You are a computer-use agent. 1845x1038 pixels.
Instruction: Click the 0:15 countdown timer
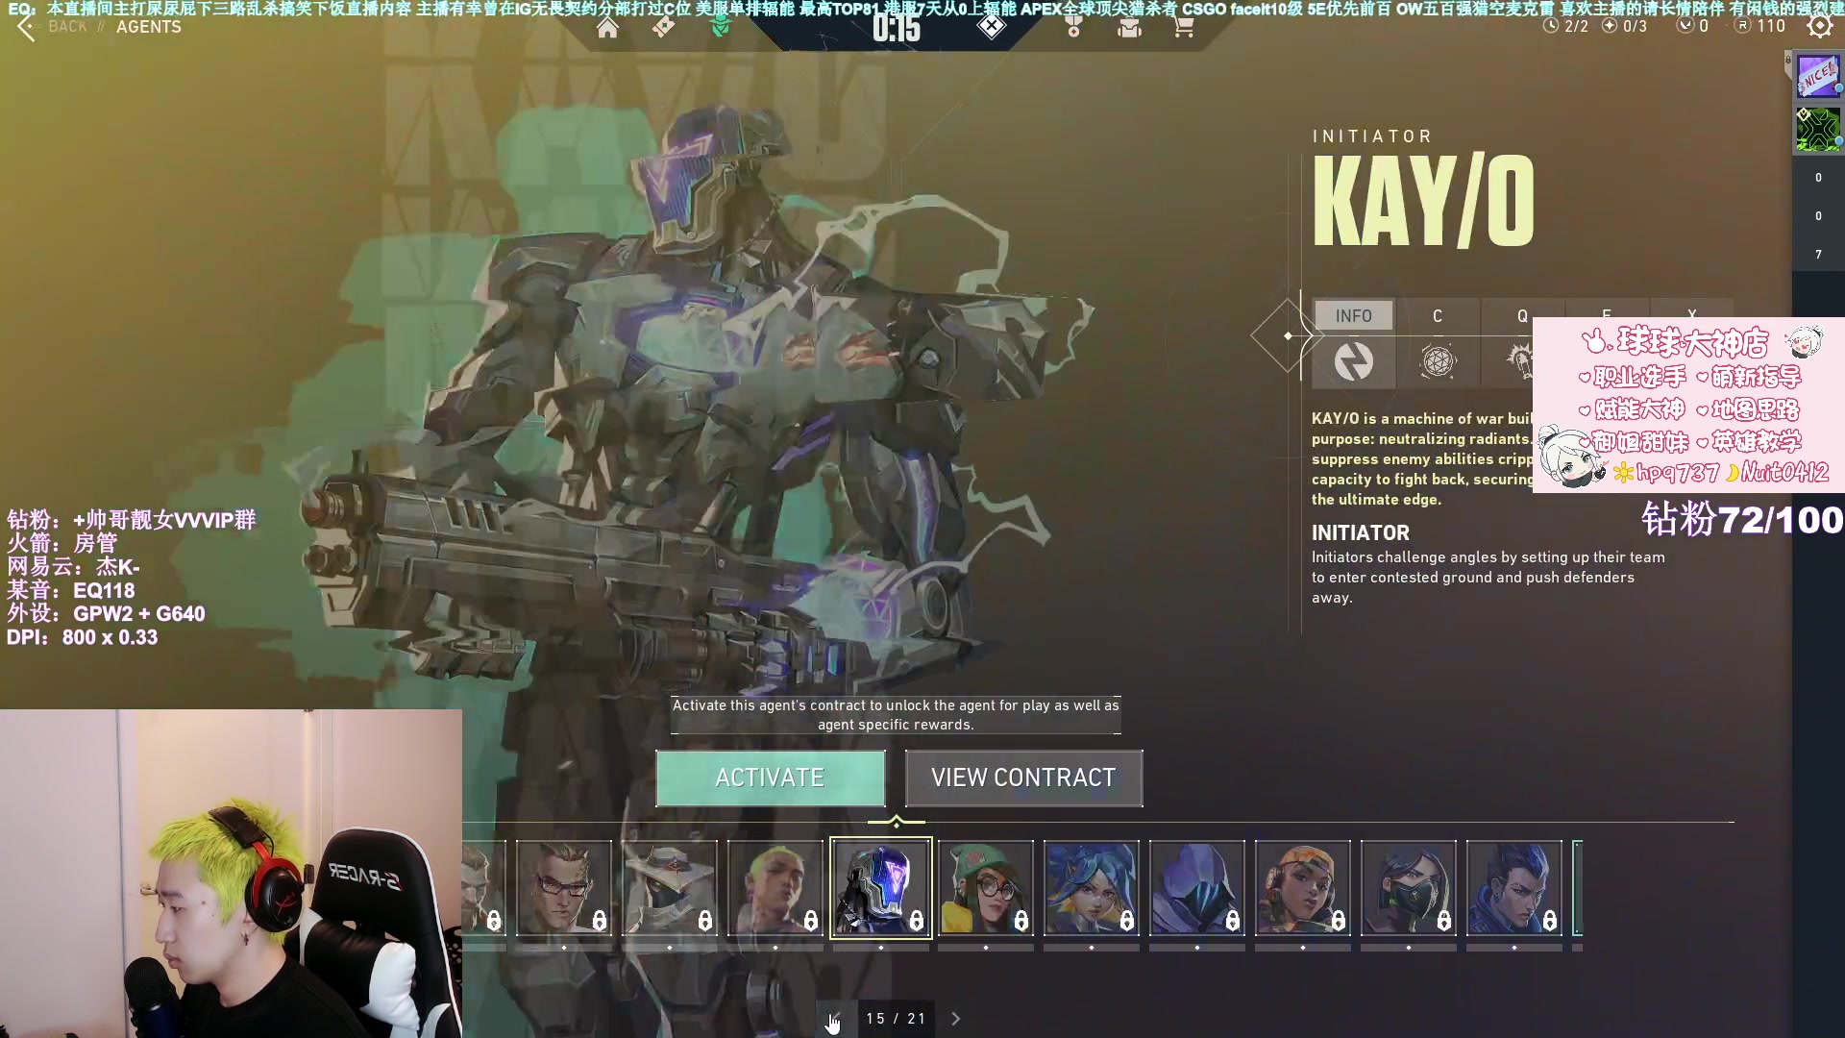(x=897, y=29)
